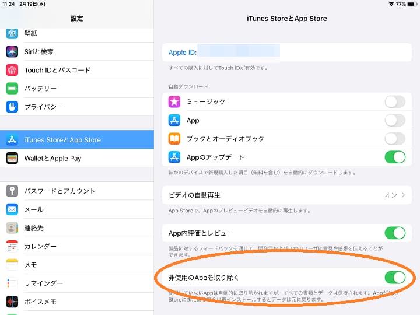Disable the Appのアップデート switch
This screenshot has width=420, height=315.
(x=395, y=157)
